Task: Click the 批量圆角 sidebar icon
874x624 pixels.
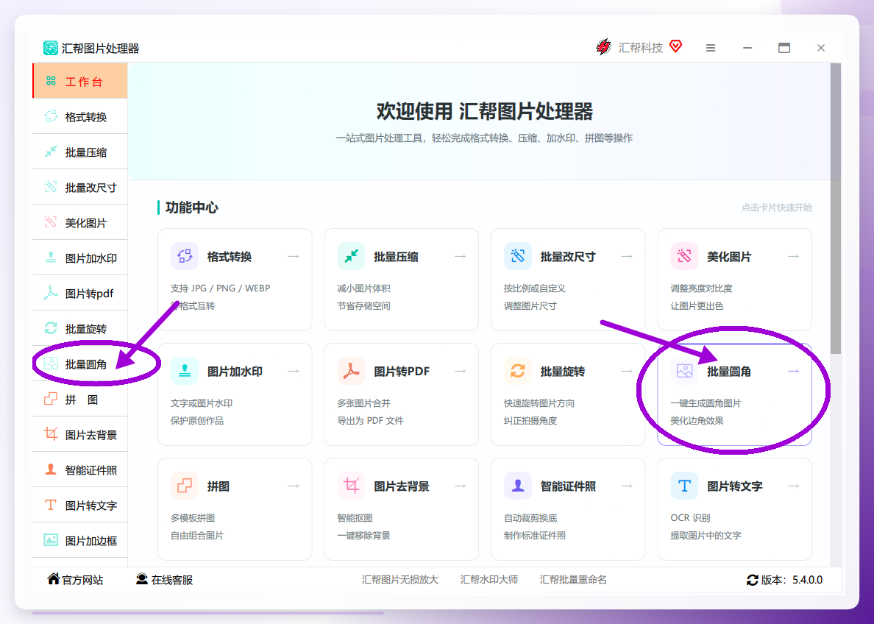Action: click(51, 364)
